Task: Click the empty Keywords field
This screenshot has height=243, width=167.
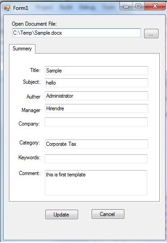Action: 96,159
